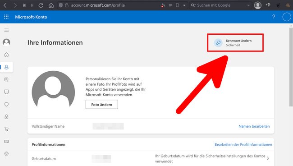The width and height of the screenshot is (293, 166).
Task: Open Your Info person sidebar icon
Action: click(7, 67)
